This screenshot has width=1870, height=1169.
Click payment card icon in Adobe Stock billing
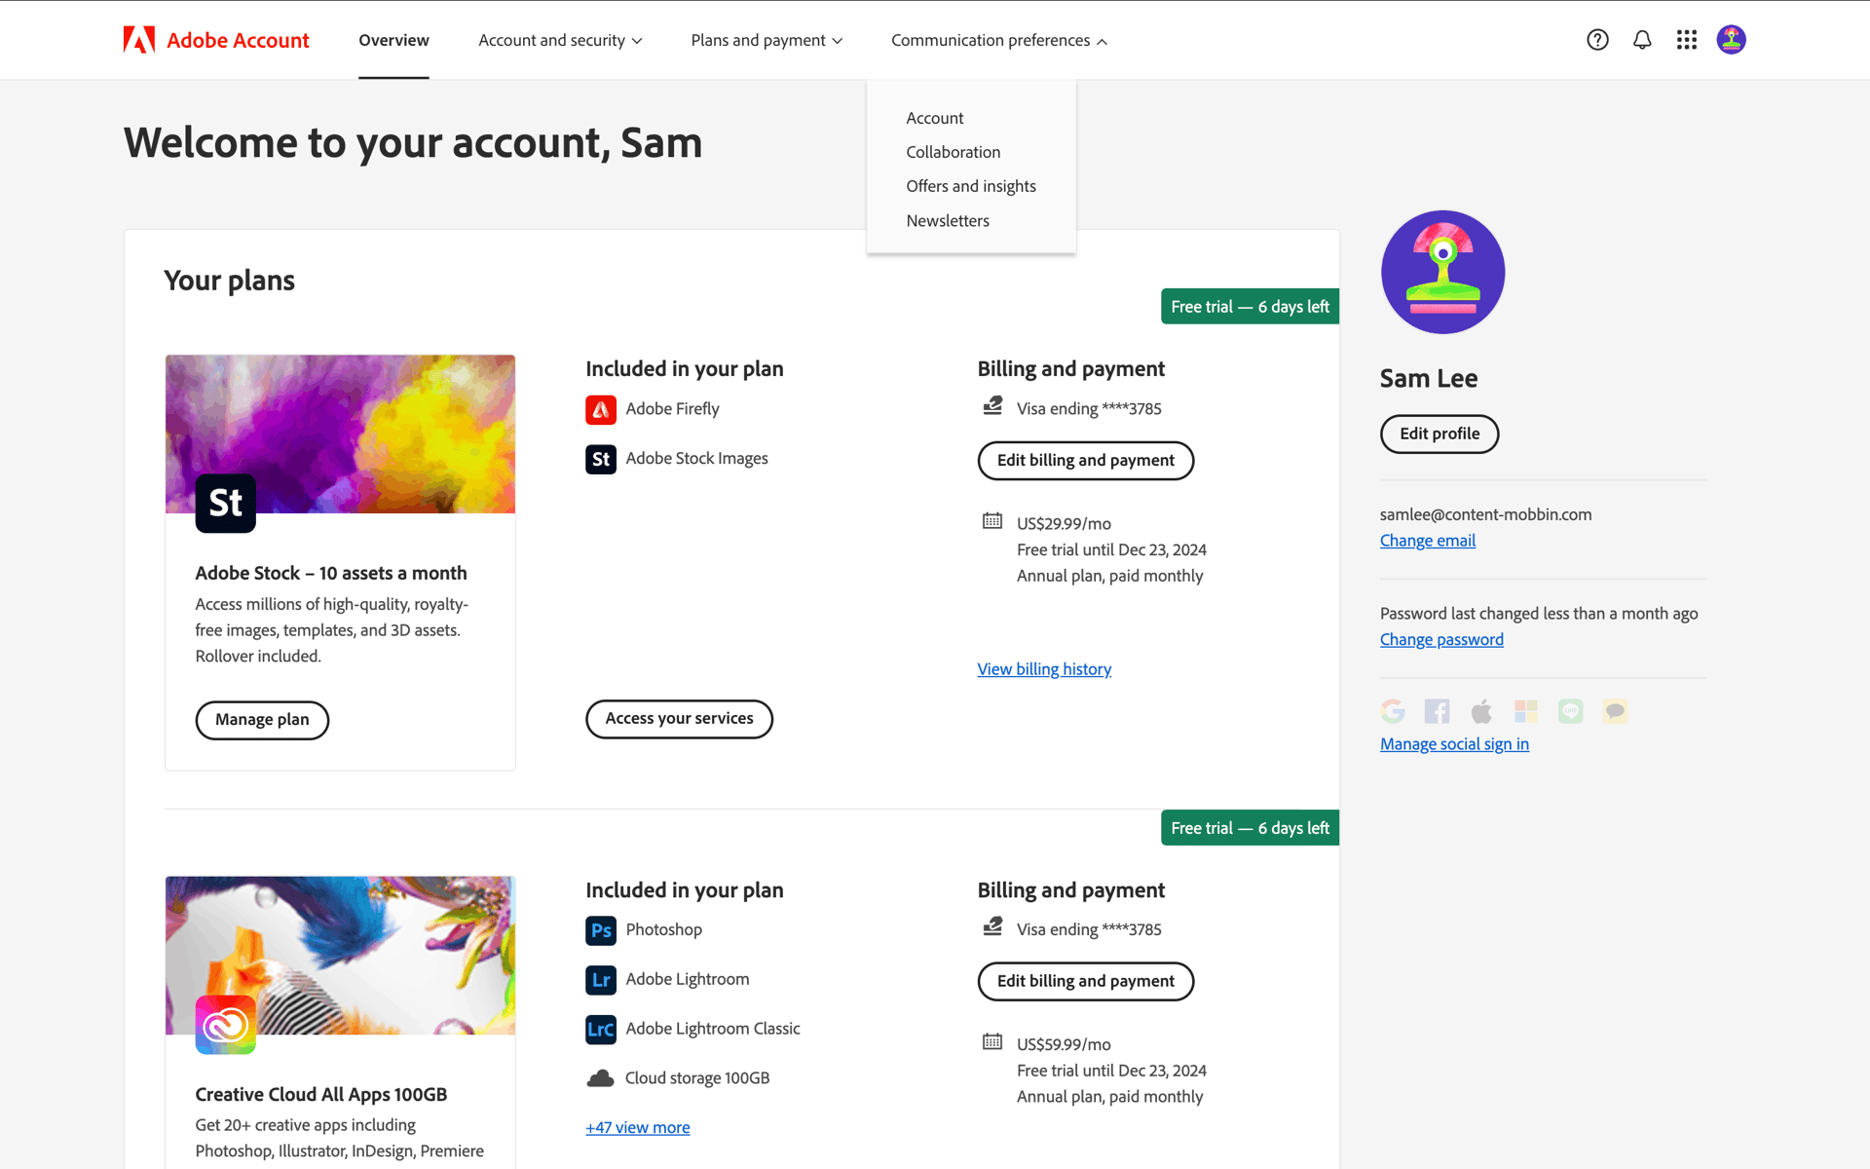[992, 406]
